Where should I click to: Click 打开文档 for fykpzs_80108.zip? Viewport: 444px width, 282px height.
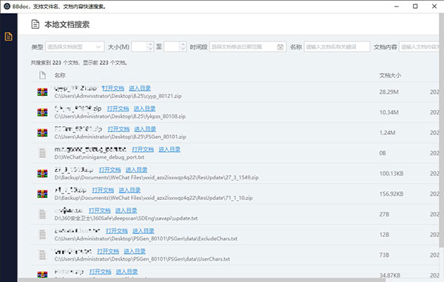(118, 109)
